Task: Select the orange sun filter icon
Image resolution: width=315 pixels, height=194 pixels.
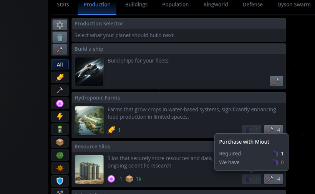Action: tap(60, 168)
